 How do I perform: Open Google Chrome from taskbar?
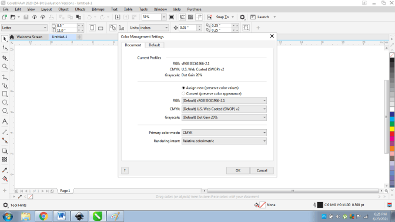43,216
